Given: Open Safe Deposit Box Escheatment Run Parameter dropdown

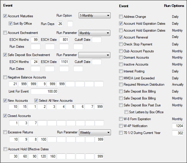Looking at the screenshot, I should click(95, 55).
